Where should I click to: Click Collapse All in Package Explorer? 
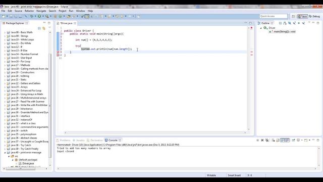tap(39, 28)
